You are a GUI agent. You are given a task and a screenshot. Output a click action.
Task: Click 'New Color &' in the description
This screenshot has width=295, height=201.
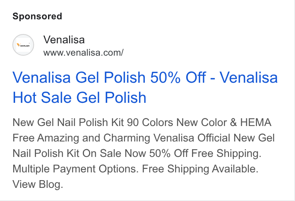207,123
